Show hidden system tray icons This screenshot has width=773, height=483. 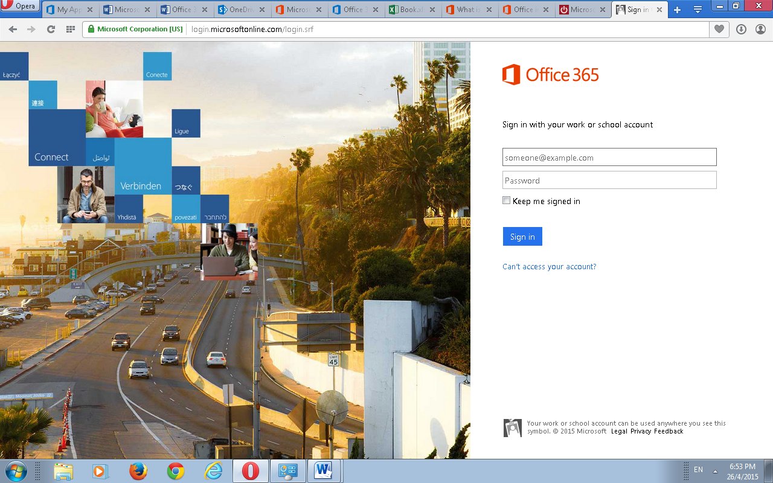pos(716,471)
